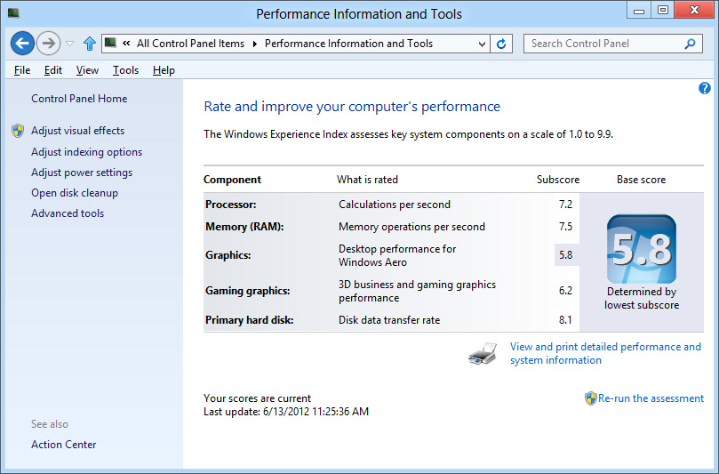Image resolution: width=719 pixels, height=474 pixels.
Task: Maximize the Performance Information window
Action: (x=663, y=10)
